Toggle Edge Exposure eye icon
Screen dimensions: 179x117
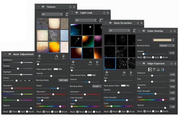(144, 63)
